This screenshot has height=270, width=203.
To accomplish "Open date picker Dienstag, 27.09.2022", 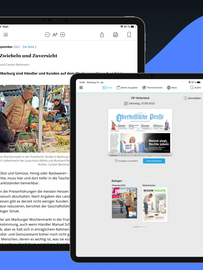I will pos(140,103).
